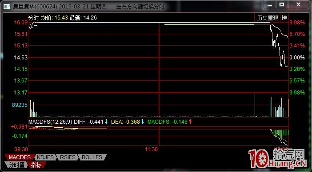The image size is (312, 172).
Task: Click the 6.70% percent axis label
Action: point(297,34)
